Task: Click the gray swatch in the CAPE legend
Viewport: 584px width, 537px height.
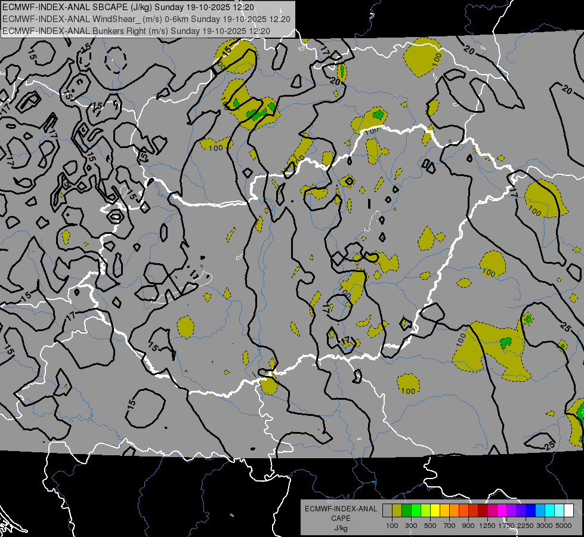Action: coord(387,511)
